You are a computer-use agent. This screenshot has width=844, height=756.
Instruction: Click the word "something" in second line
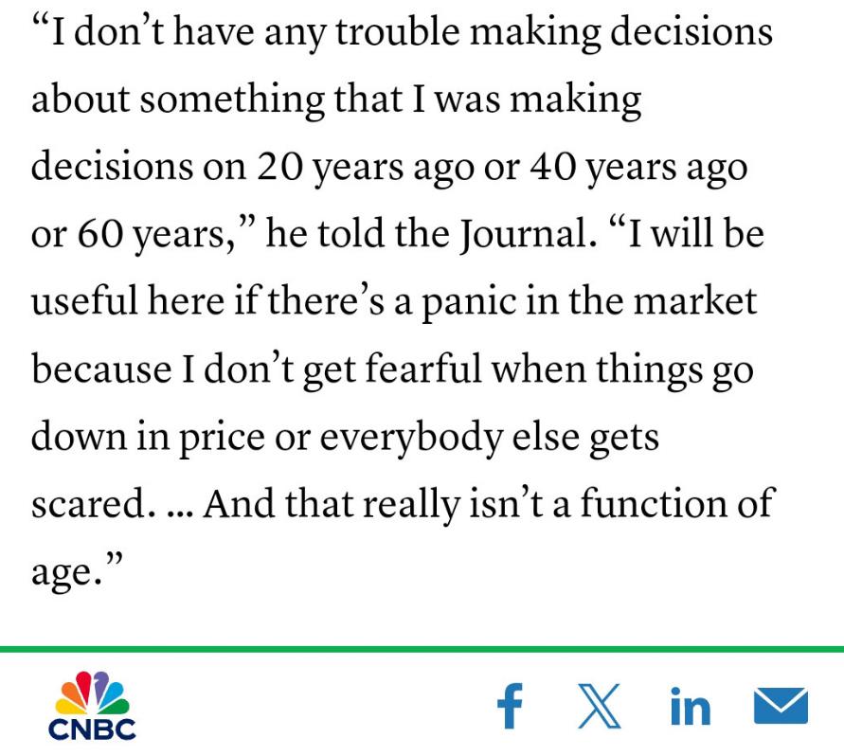click(x=232, y=100)
